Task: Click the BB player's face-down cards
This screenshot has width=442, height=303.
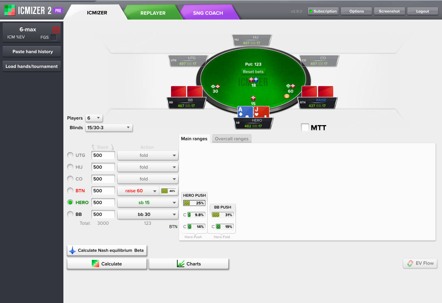Action: tap(187, 92)
